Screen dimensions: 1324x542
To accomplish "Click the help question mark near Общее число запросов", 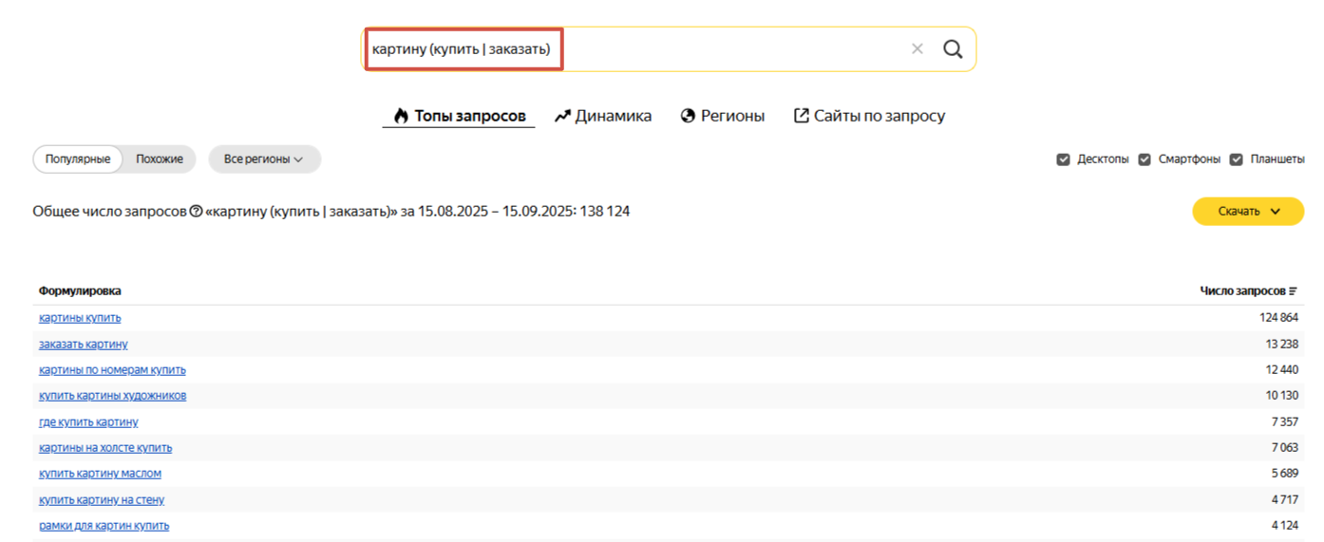I will pyautogui.click(x=196, y=212).
